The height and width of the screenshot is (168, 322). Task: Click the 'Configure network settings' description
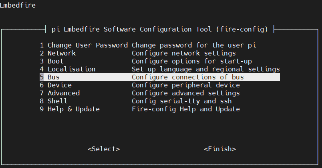[x=184, y=53]
